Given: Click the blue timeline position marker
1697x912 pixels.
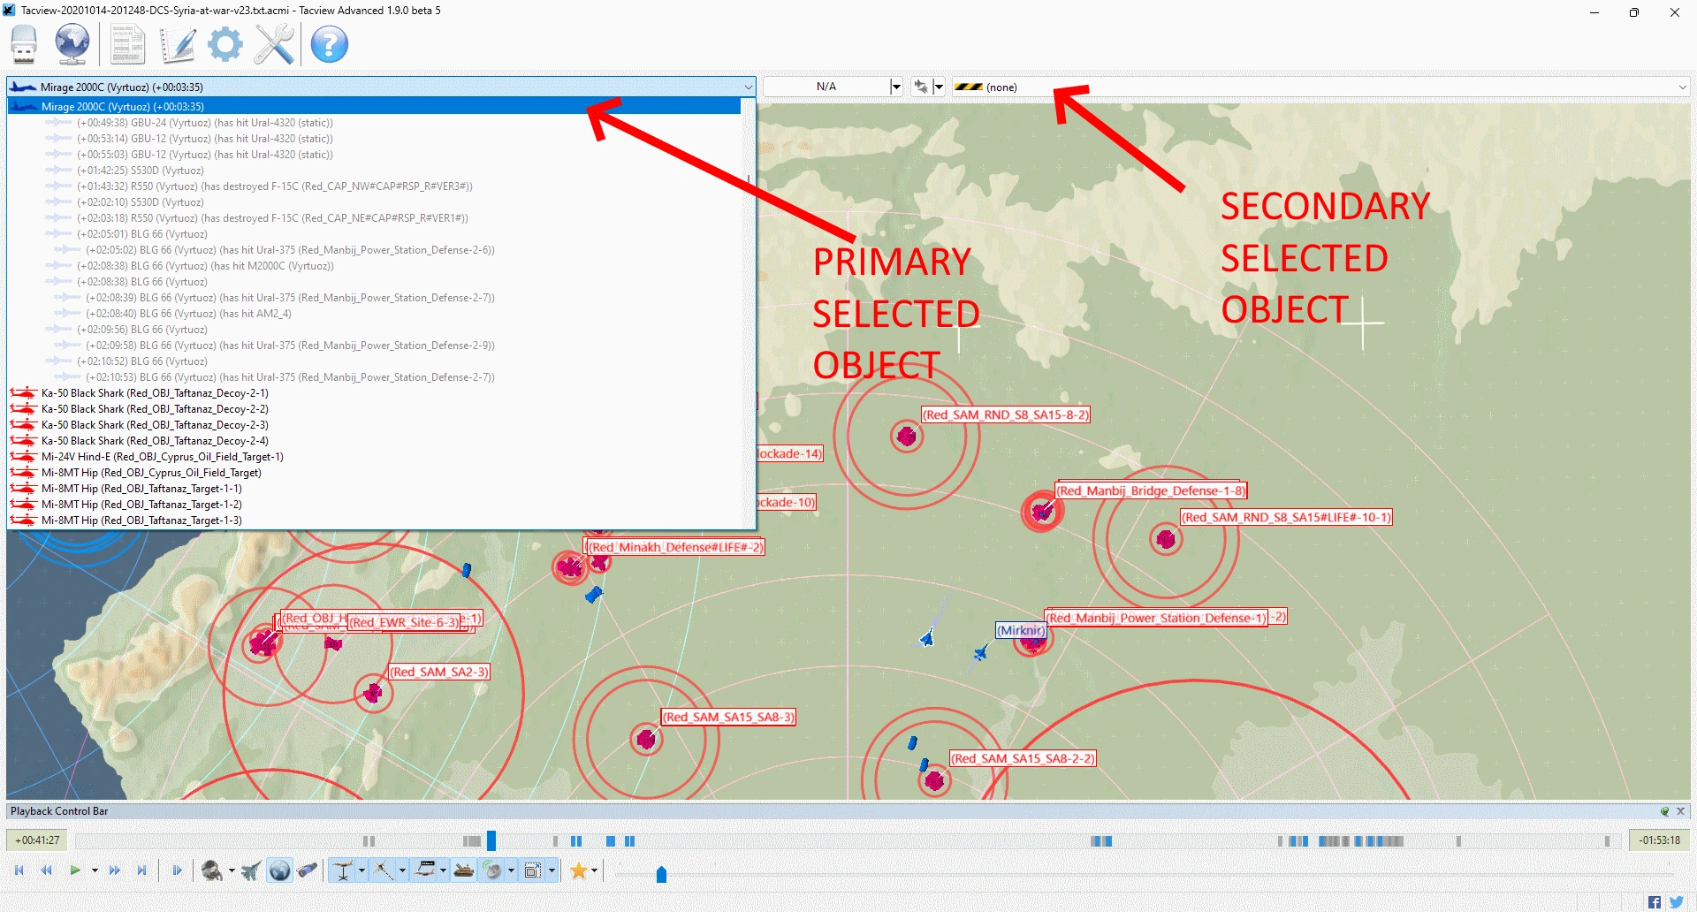Looking at the screenshot, I should [491, 840].
